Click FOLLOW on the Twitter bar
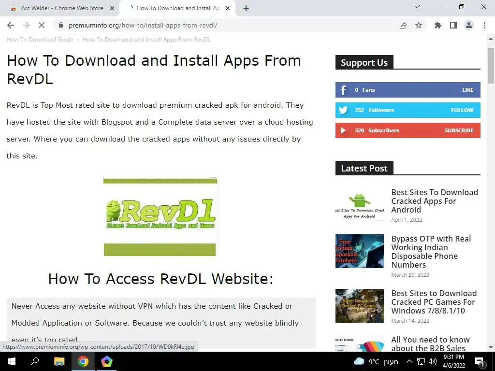 point(462,110)
